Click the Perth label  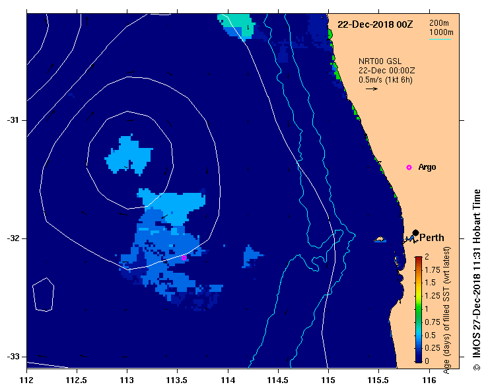pyautogui.click(x=432, y=238)
